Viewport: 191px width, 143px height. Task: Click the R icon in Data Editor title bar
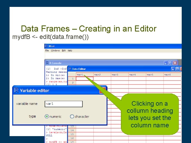(70, 69)
